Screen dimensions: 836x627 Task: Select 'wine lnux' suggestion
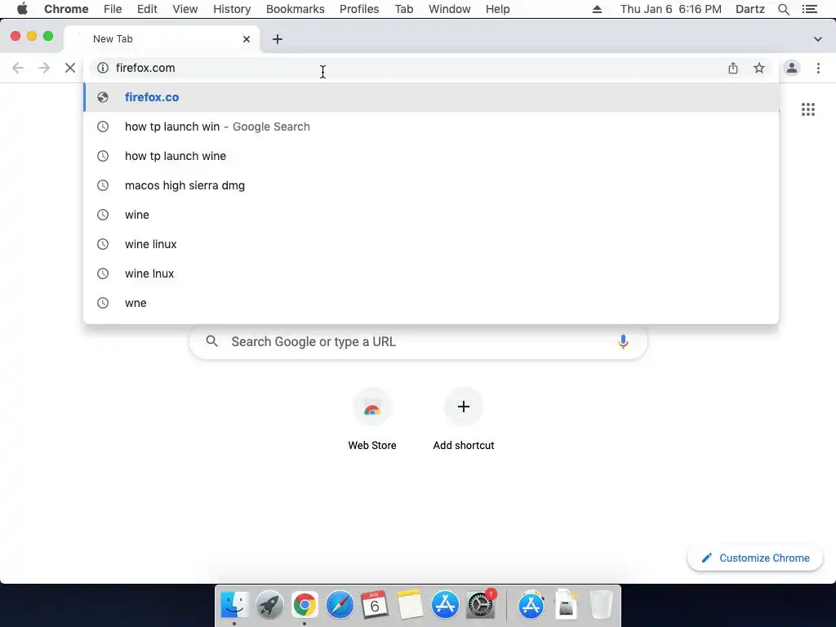click(431, 273)
